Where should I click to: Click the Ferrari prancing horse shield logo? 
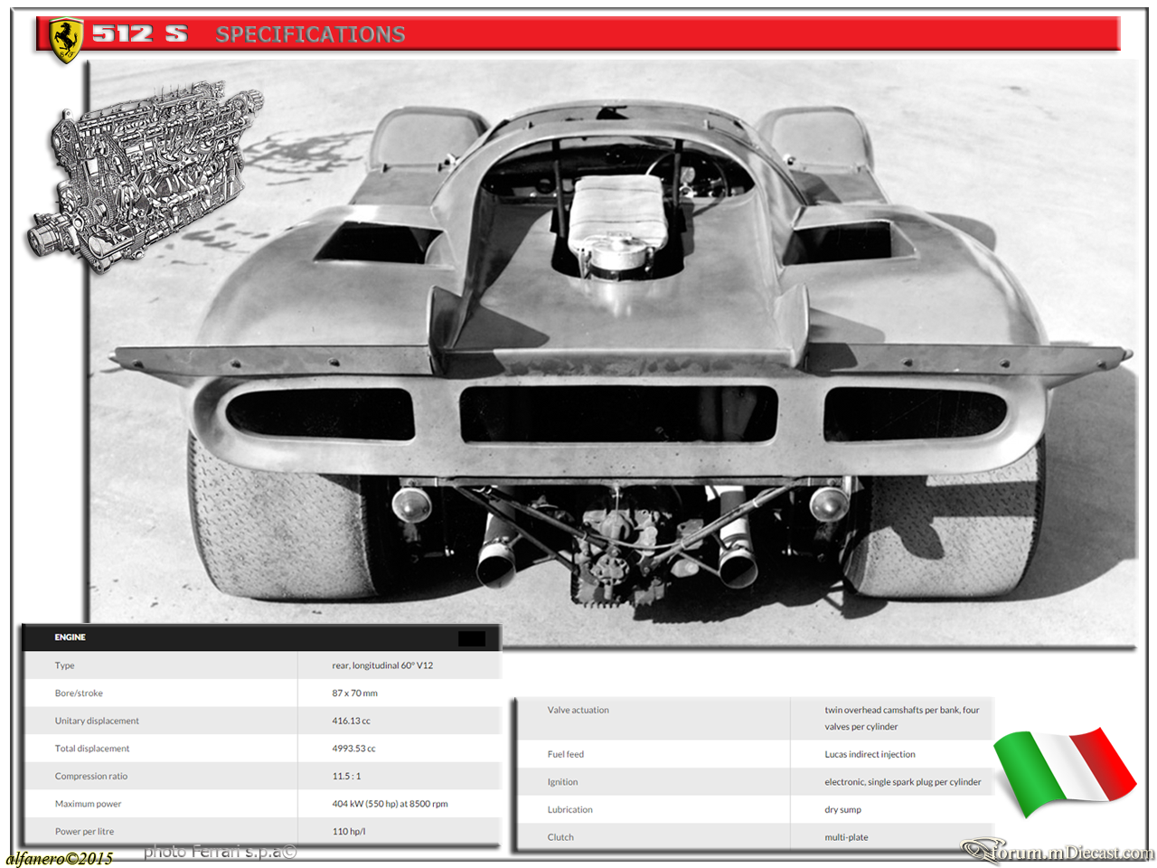click(x=66, y=41)
